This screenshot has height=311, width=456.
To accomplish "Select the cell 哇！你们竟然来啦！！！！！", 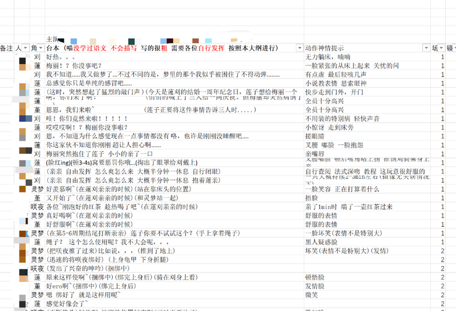I will click(174, 118).
